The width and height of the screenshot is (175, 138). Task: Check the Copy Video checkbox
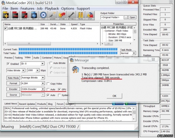click(48, 83)
